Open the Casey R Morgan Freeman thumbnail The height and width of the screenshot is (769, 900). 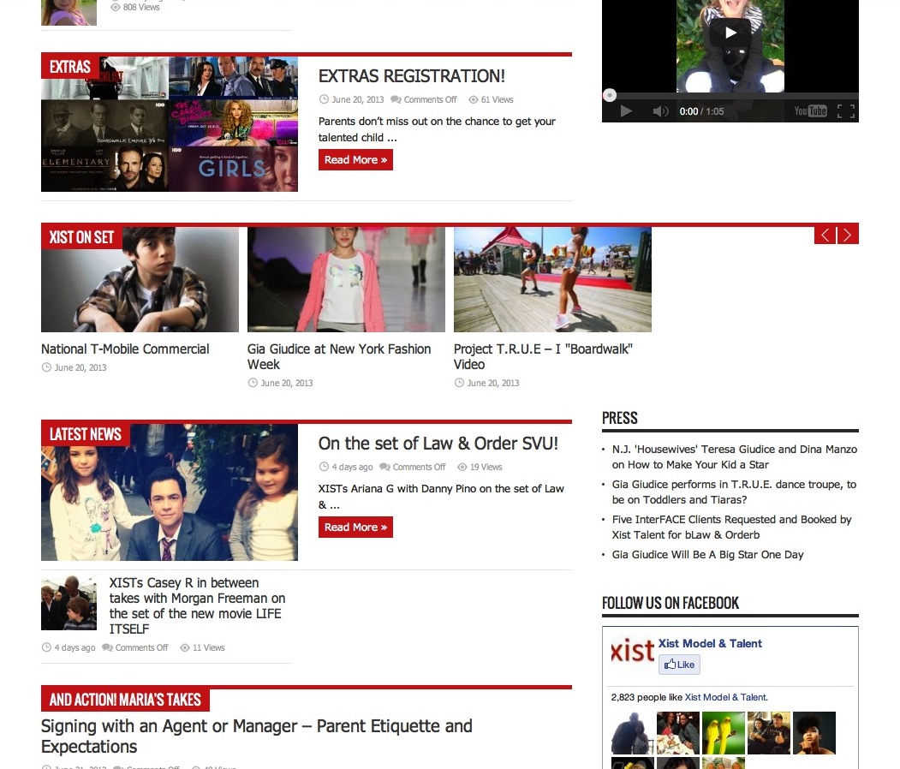point(69,603)
